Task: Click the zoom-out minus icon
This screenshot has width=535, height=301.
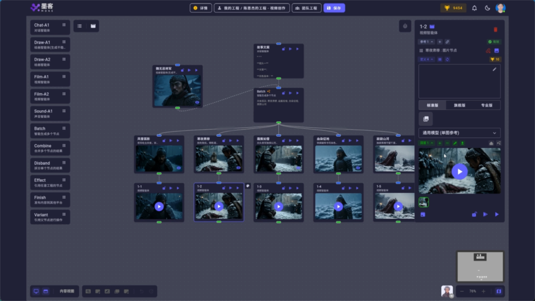Action: coord(462,291)
